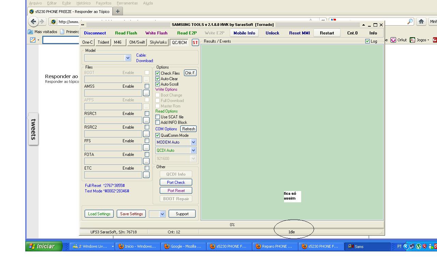Click Cnt.0 counter button

(x=352, y=33)
